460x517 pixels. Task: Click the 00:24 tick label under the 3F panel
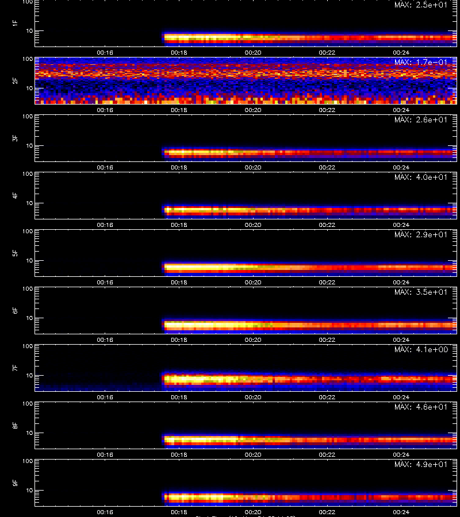pyautogui.click(x=401, y=168)
